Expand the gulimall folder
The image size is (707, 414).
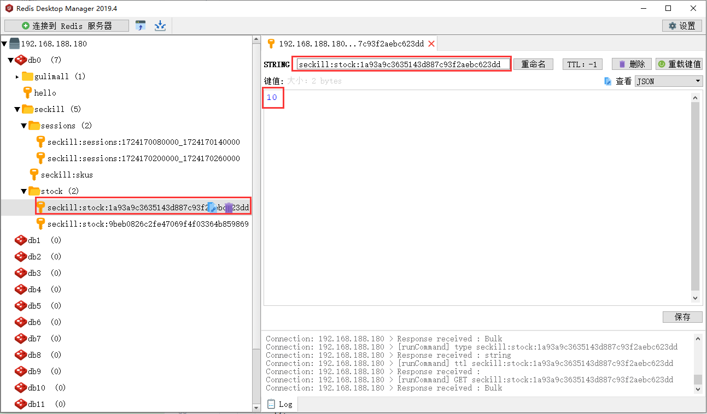[x=17, y=76]
